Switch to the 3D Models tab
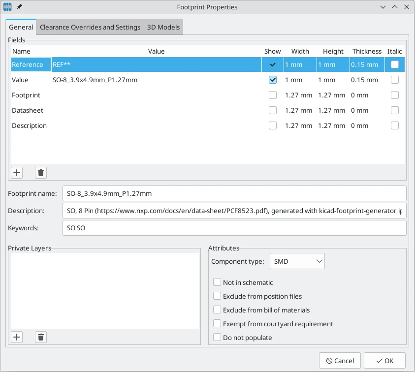This screenshot has height=372, width=415. (x=163, y=28)
